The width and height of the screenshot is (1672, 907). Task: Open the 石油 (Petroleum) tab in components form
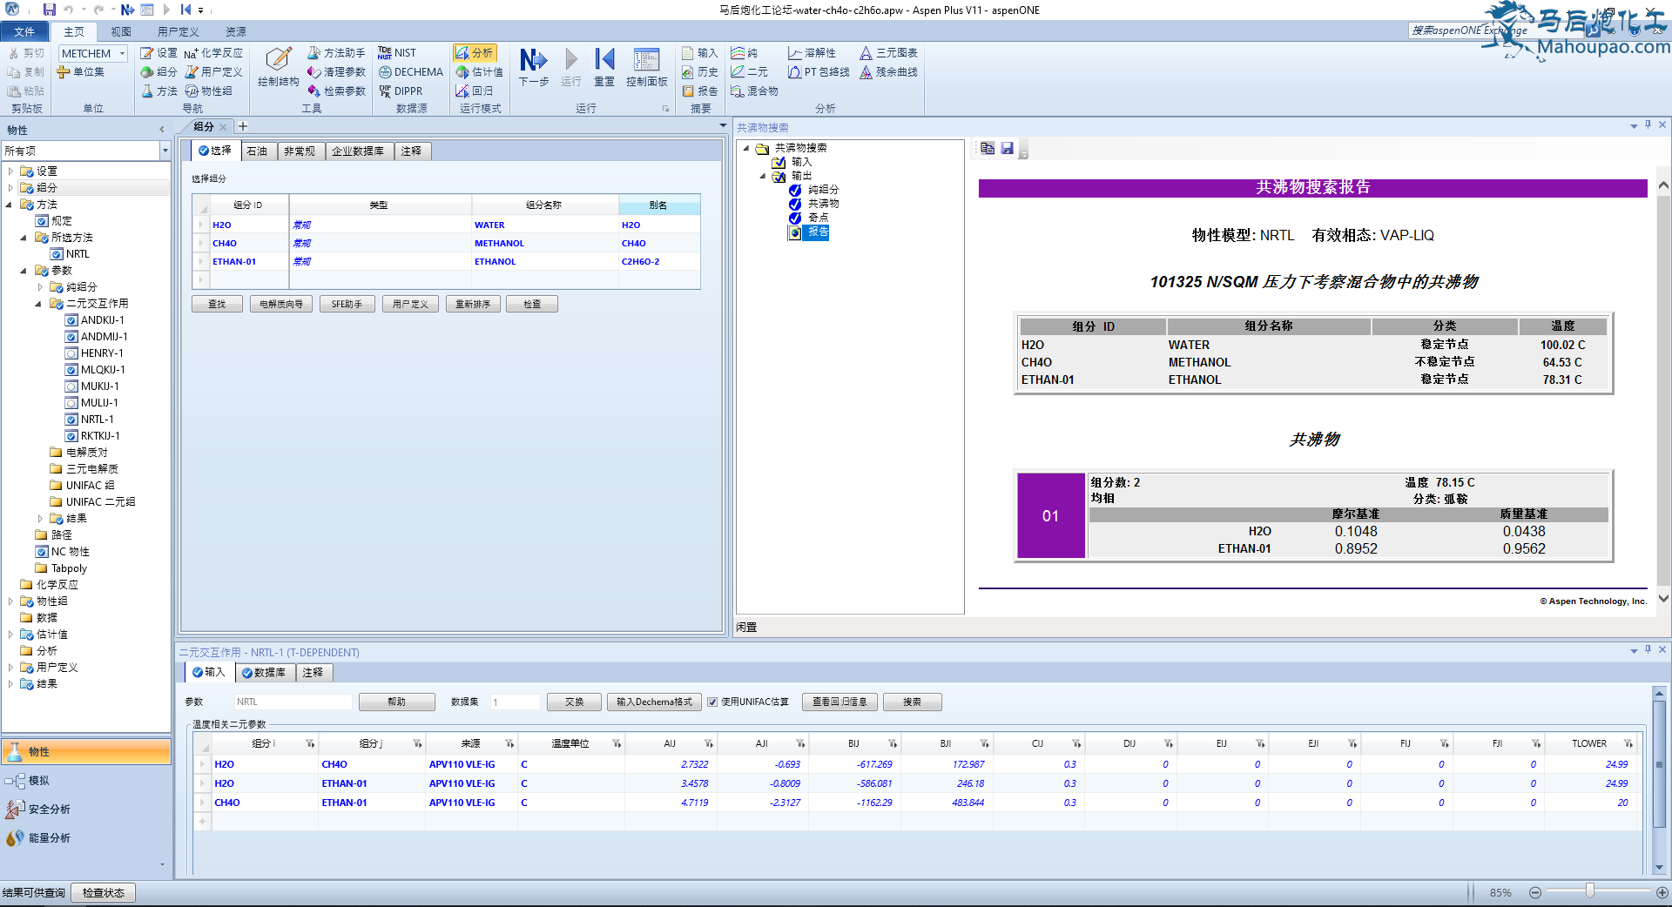pyautogui.click(x=257, y=151)
